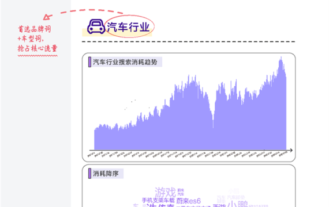
Task: Click the red note line 首选品牌词
Action: (x=35, y=29)
